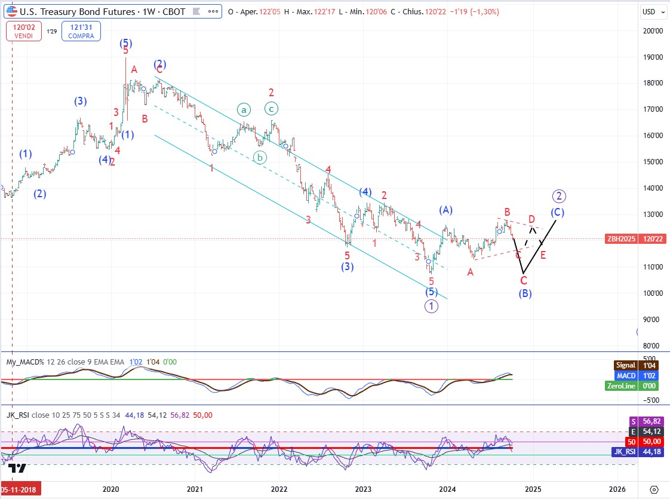Click the 200'00 price axis label

point(653,31)
